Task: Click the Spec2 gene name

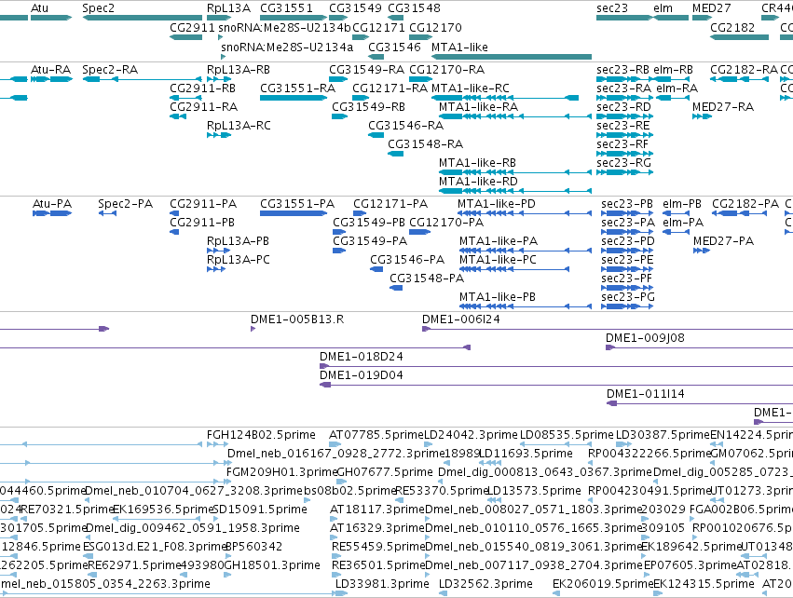Action: click(98, 8)
